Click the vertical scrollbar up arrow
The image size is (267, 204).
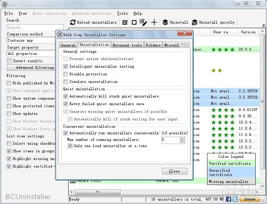pos(262,31)
